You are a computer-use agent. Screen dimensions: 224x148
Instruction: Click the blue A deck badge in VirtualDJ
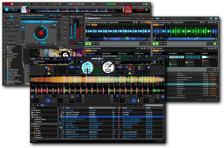coord(7,10)
